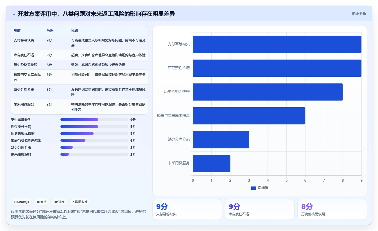Click the 缺少分库分表 label on the chart axis
The height and width of the screenshot is (231, 378).
pyautogui.click(x=179, y=139)
